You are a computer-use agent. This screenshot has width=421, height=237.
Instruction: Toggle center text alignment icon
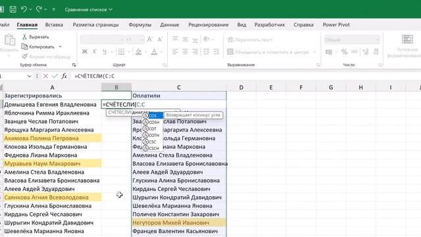(x=185, y=51)
